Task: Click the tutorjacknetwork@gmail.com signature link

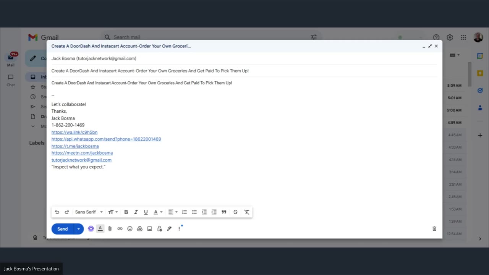Action: pos(81,160)
